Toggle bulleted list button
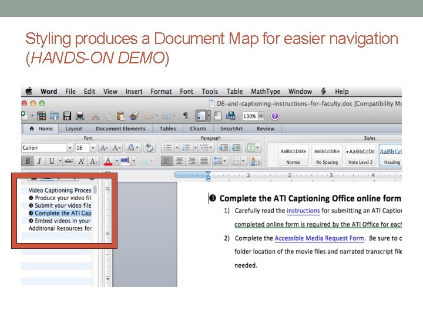Viewport: 423px width, 317px height. [x=167, y=148]
